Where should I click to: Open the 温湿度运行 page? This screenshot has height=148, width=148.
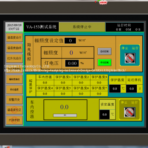pyautogui.click(x=14, y=37)
